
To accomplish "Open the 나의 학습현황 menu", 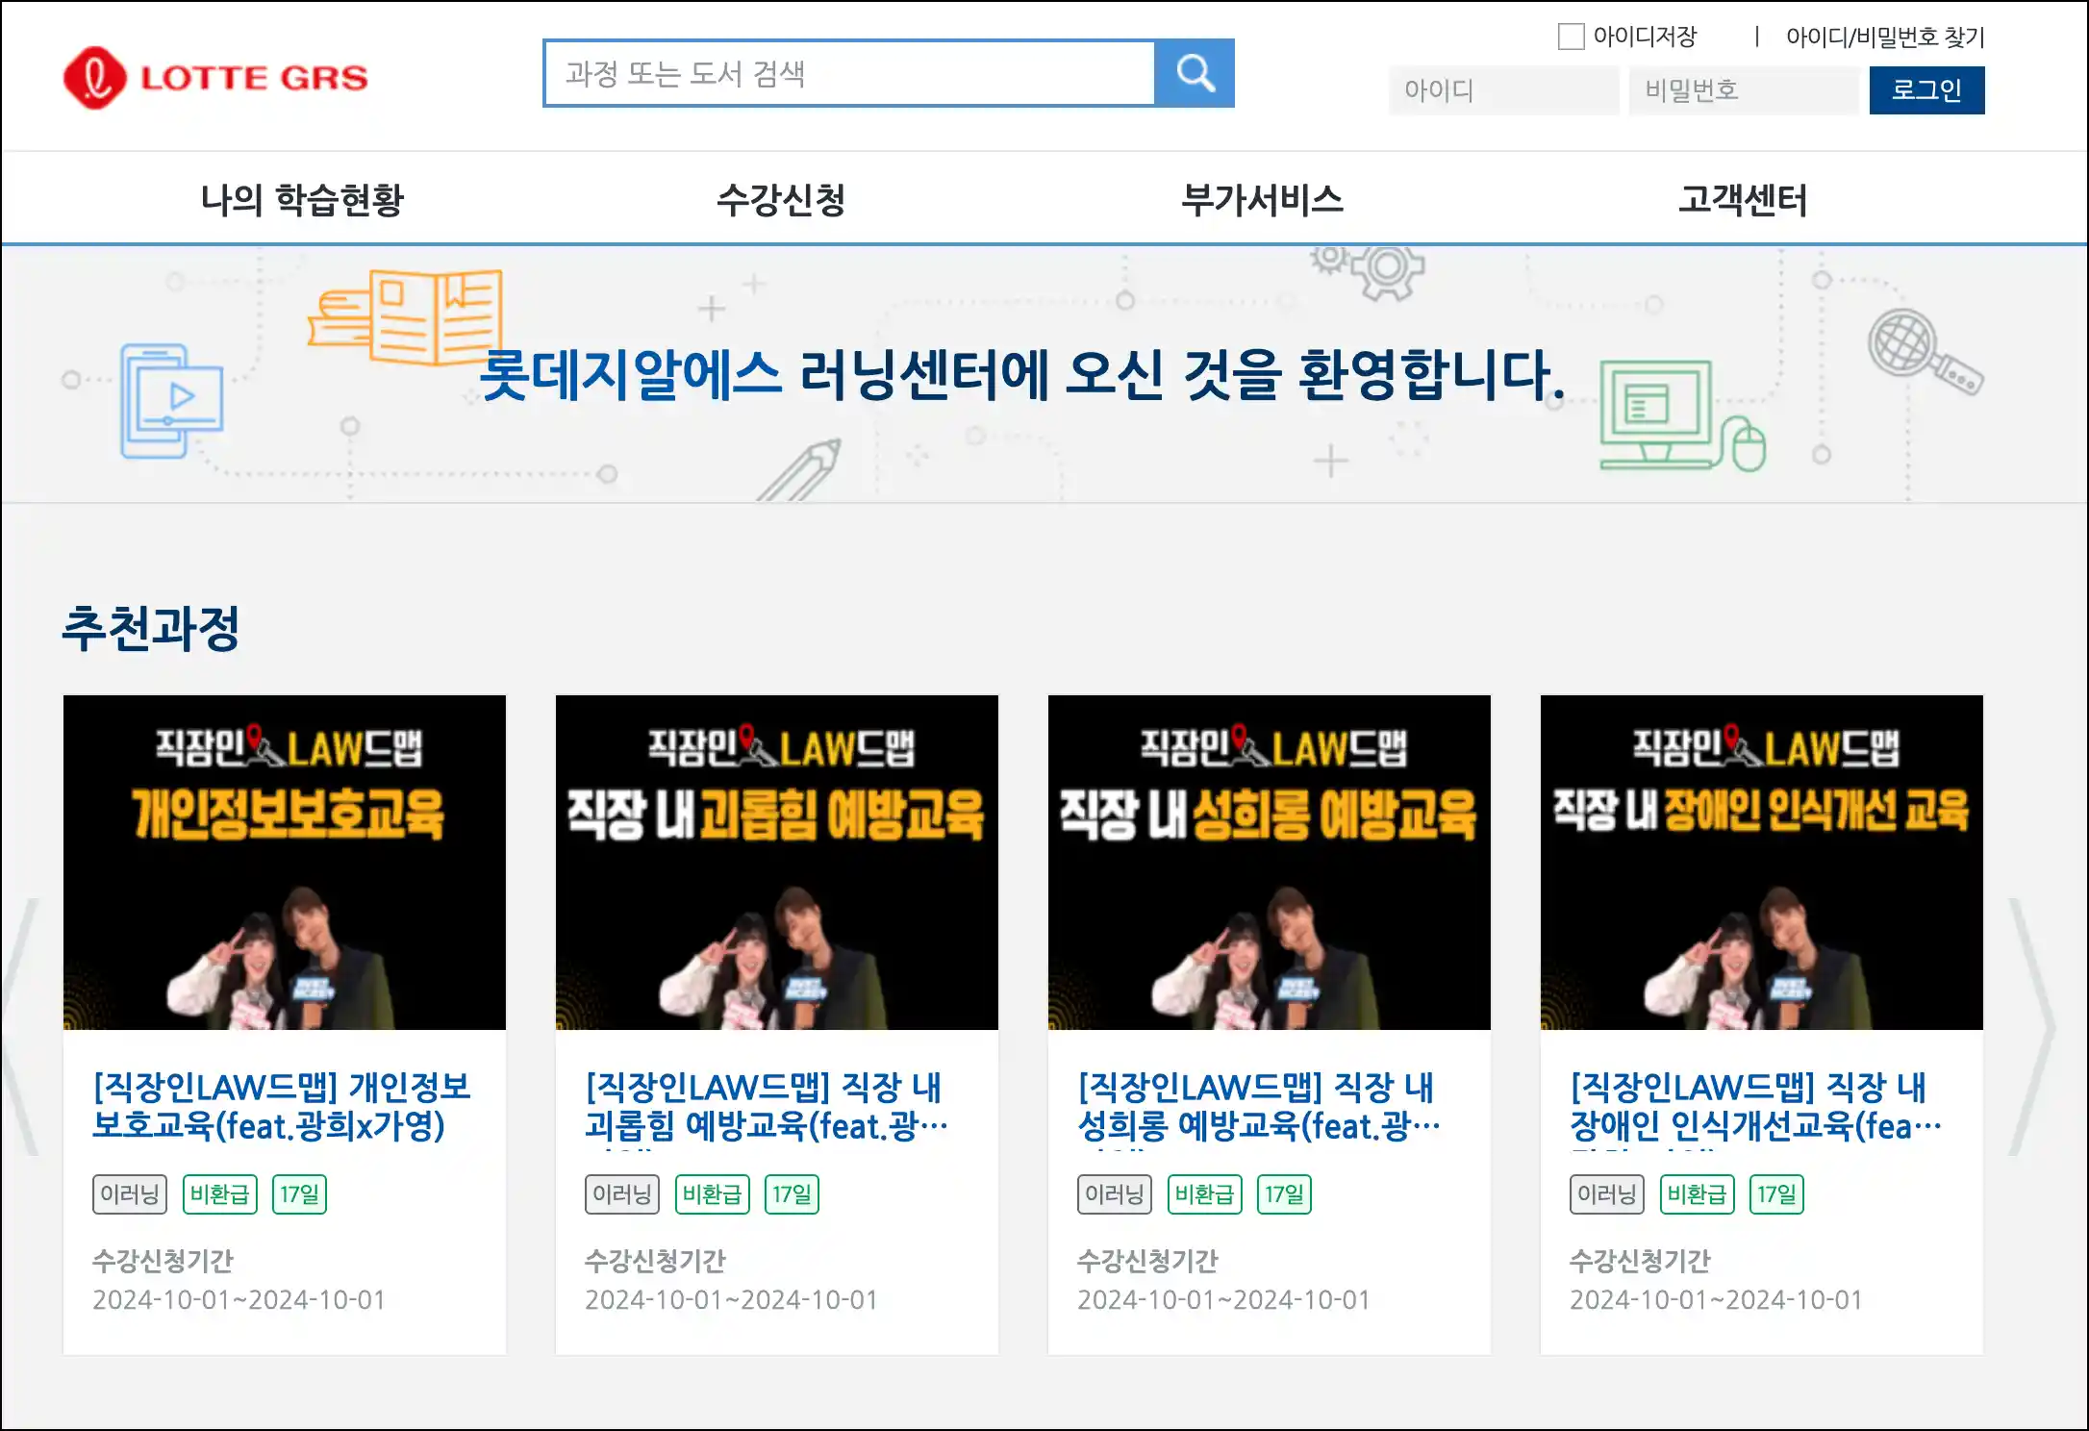I will point(302,199).
